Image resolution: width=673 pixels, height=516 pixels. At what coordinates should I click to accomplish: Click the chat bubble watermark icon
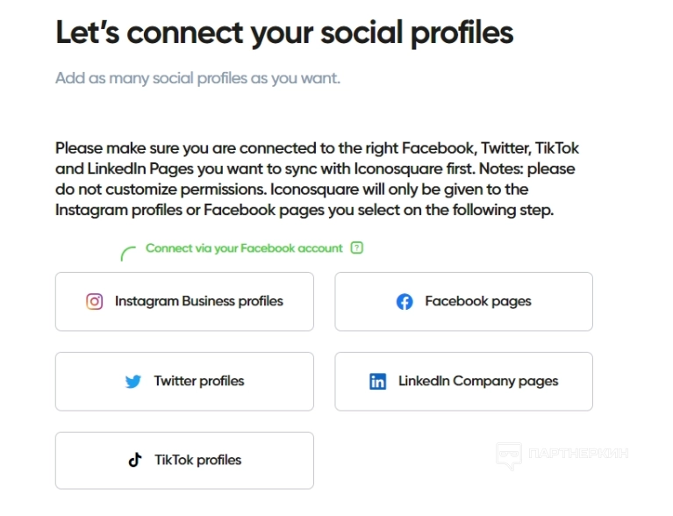(x=509, y=455)
